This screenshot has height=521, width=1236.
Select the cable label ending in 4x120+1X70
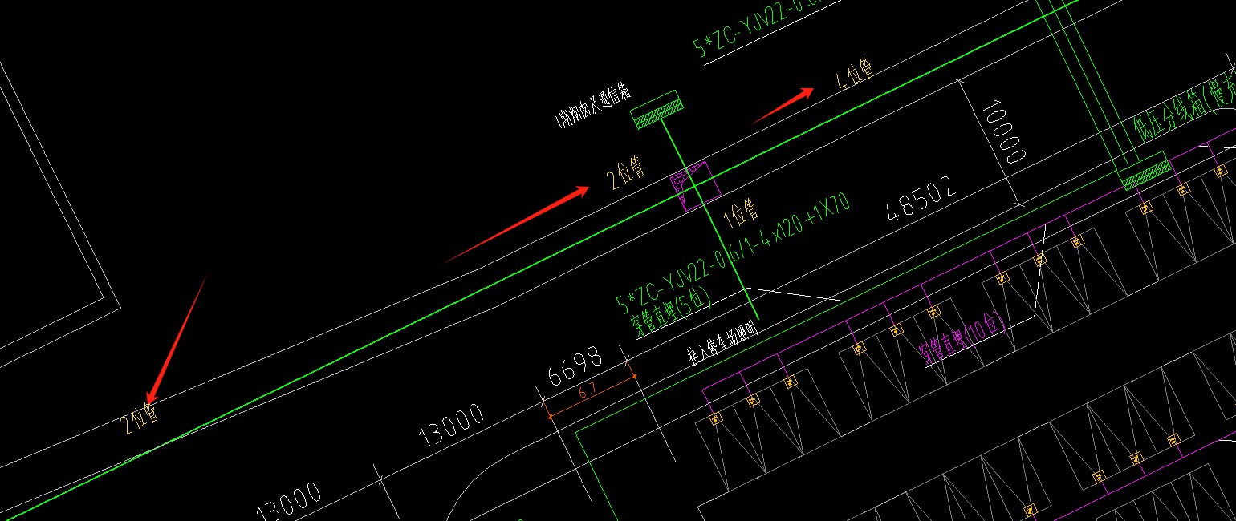point(733,252)
